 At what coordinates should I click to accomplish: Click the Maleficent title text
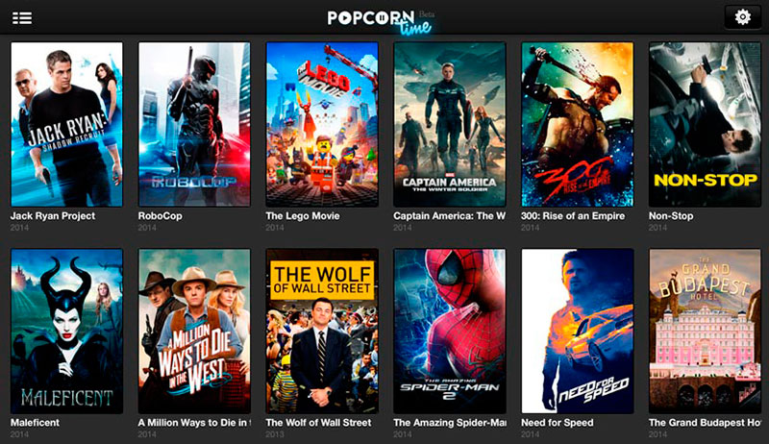35,423
